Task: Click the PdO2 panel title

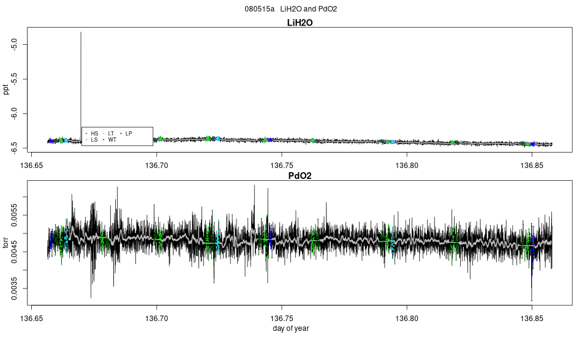Action: [x=300, y=176]
